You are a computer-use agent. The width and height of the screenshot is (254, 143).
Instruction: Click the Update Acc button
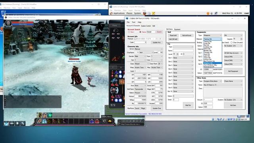pyautogui.click(x=157, y=43)
